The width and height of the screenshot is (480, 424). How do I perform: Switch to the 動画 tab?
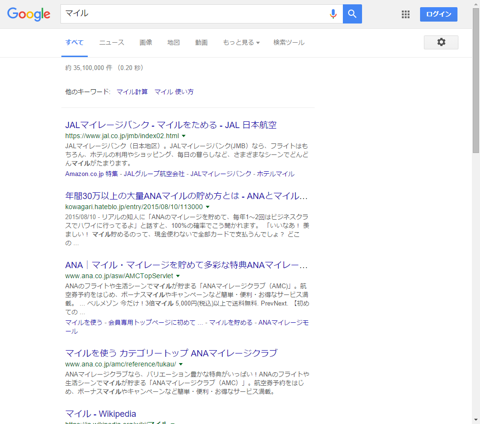coord(201,43)
